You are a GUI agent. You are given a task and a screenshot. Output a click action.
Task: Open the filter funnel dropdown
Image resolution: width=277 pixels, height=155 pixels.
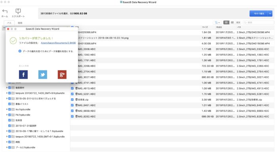(x=217, y=23)
